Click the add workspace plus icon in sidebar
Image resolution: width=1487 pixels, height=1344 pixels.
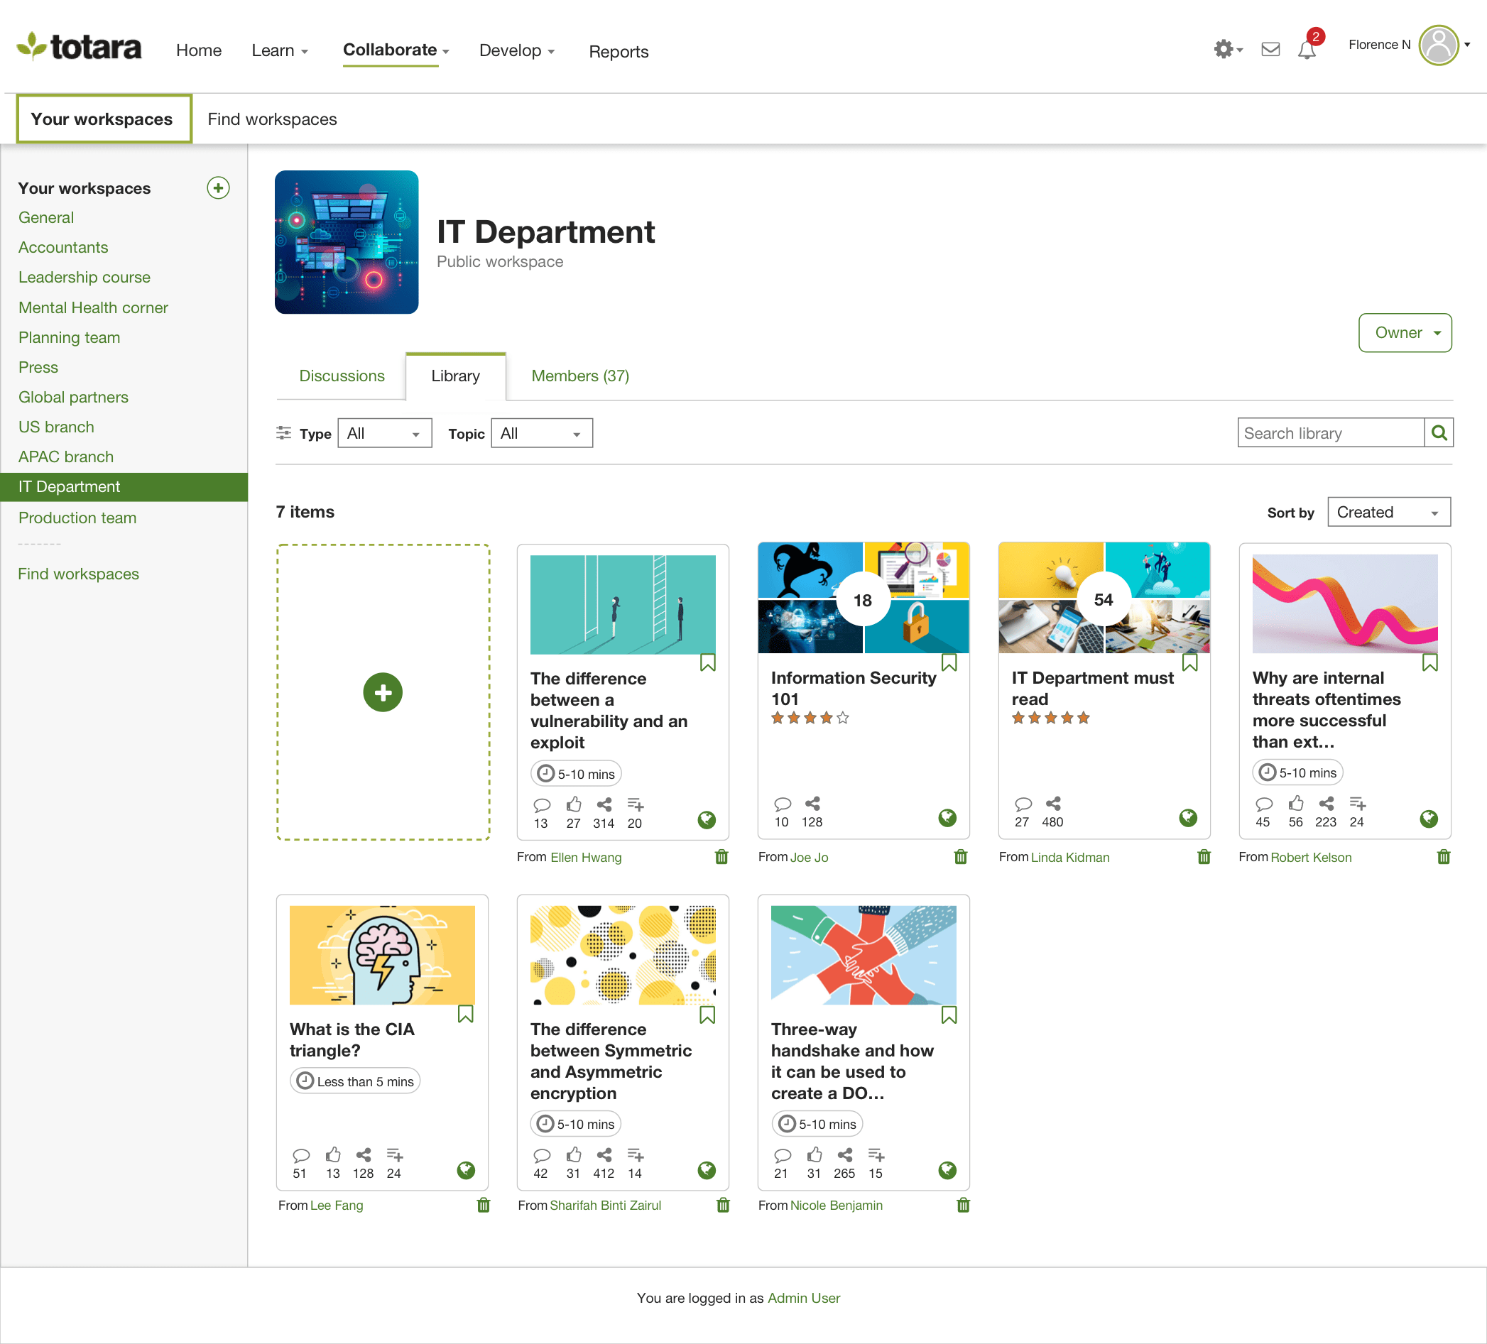click(x=217, y=188)
